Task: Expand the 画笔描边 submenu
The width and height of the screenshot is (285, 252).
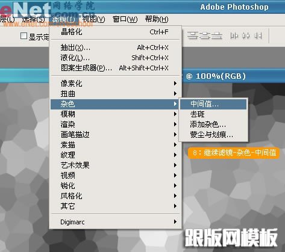Action: (115, 135)
